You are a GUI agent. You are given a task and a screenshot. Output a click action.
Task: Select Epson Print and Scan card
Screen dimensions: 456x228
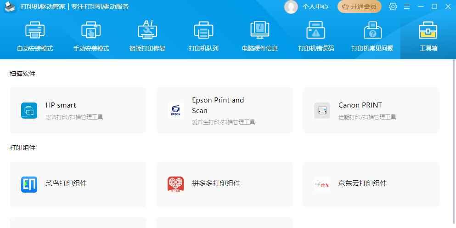tap(224, 110)
